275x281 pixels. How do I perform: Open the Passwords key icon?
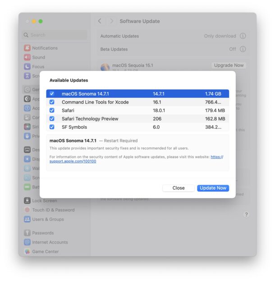(x=27, y=233)
